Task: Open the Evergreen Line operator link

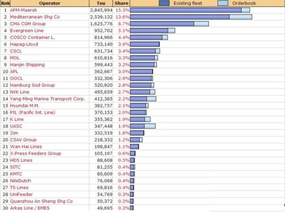Action: tap(27, 31)
